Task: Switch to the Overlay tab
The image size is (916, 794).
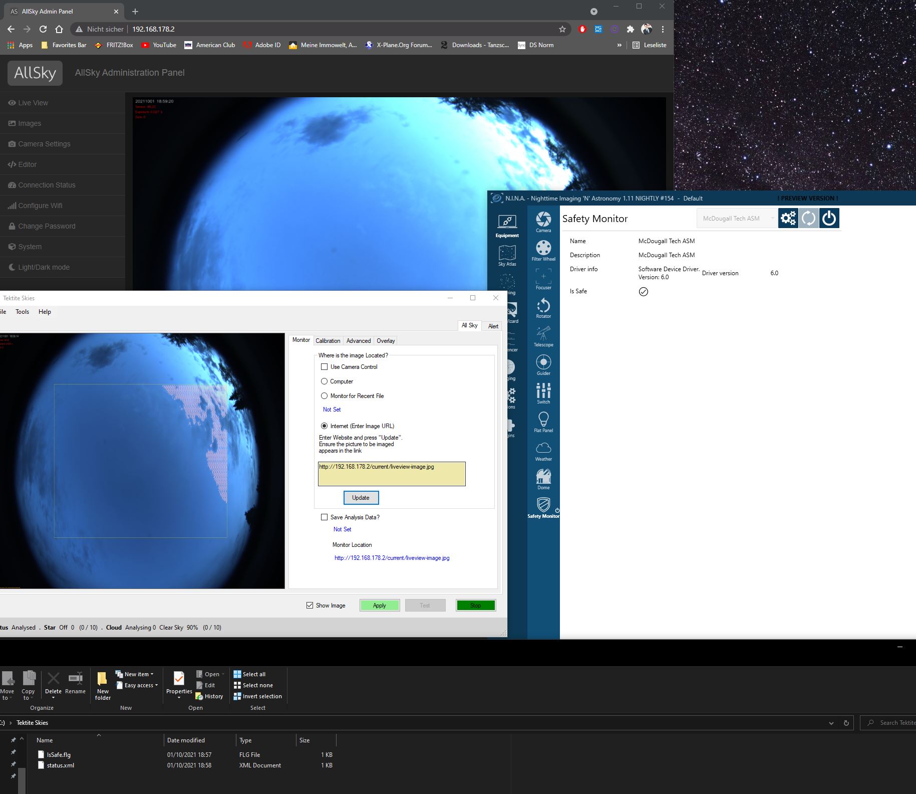Action: point(386,341)
